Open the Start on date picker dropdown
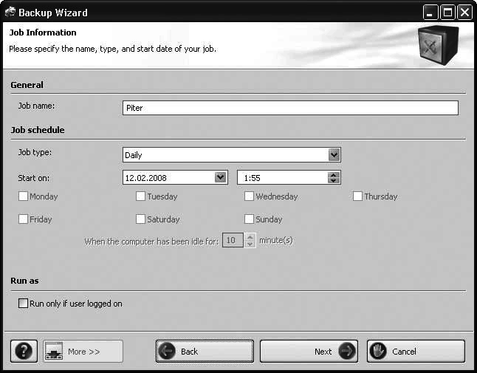477x373 pixels. [220, 177]
